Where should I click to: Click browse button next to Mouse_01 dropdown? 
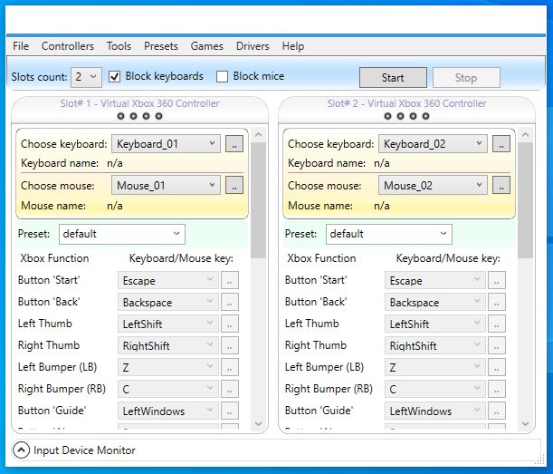coord(234,186)
